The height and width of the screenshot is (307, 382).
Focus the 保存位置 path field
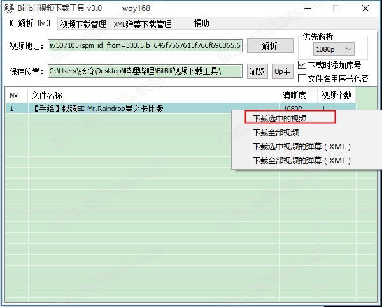pyautogui.click(x=145, y=71)
